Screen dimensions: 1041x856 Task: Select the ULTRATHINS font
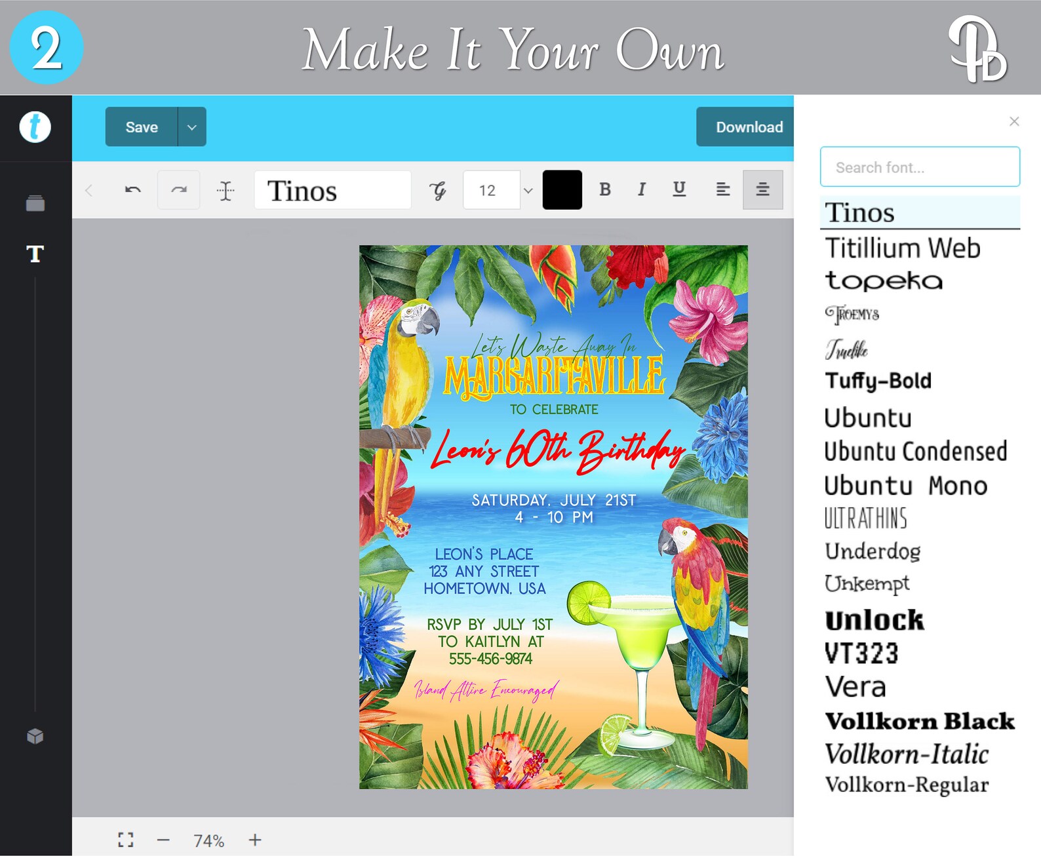coord(865,518)
